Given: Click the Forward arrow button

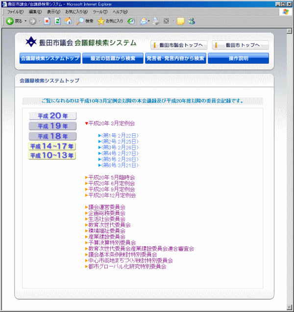Looking at the screenshot, I should point(33,21).
